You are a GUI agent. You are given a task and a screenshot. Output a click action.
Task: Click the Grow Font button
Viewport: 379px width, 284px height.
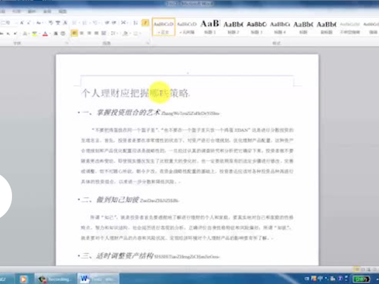point(22,23)
